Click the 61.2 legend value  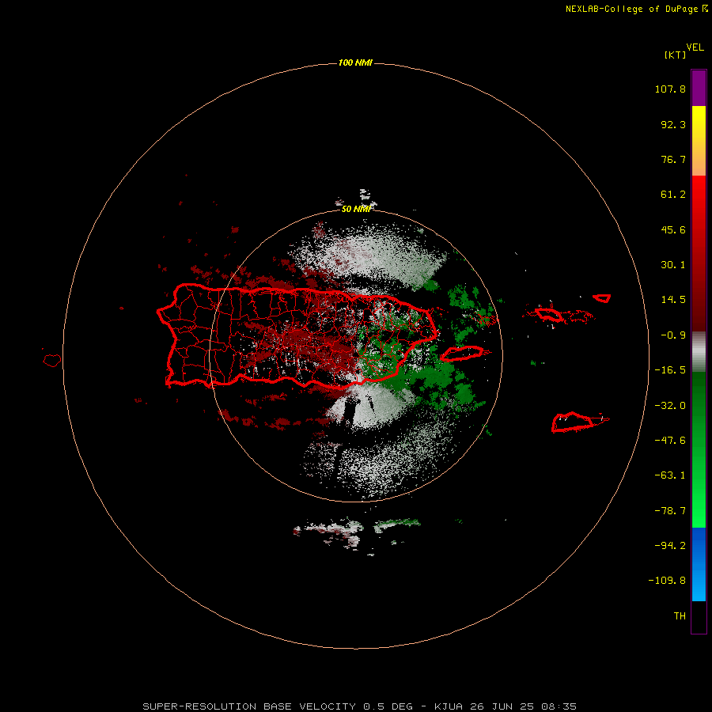(x=673, y=195)
